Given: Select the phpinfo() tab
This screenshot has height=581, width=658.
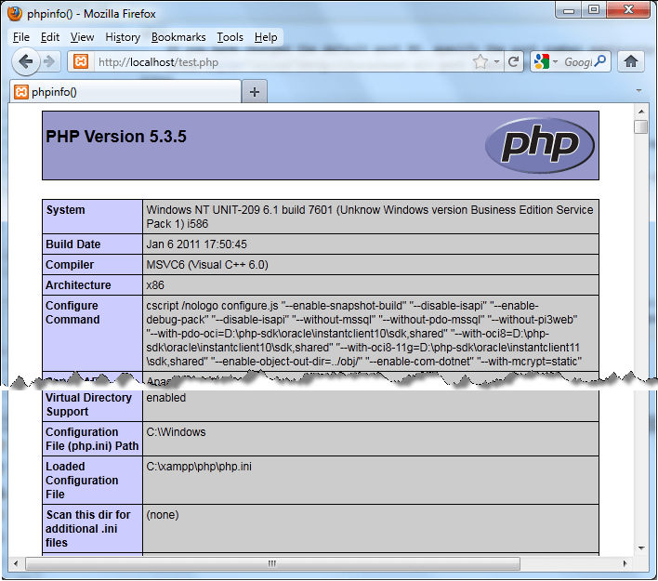Looking at the screenshot, I should (125, 91).
